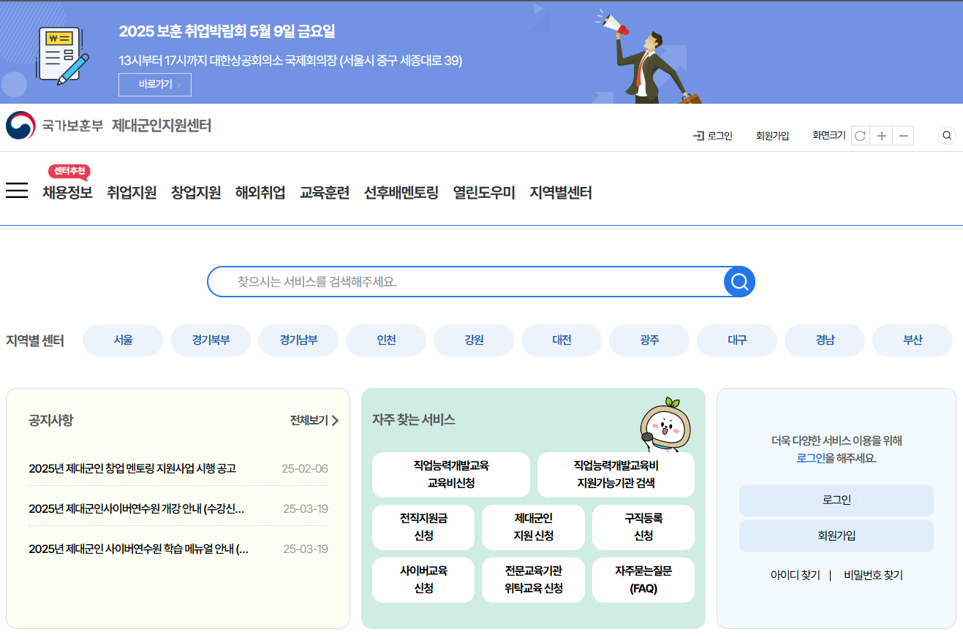Open the hamburger navigation menu

(x=16, y=190)
